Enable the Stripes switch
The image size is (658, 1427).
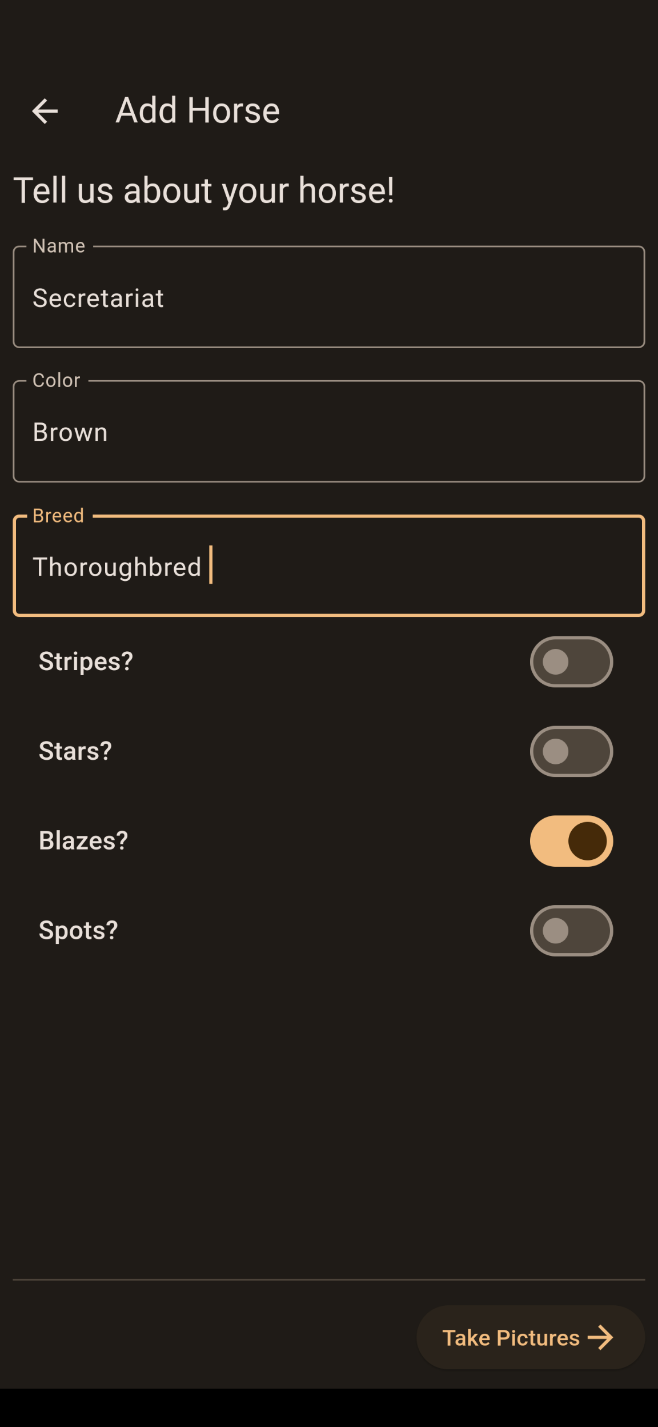(571, 662)
